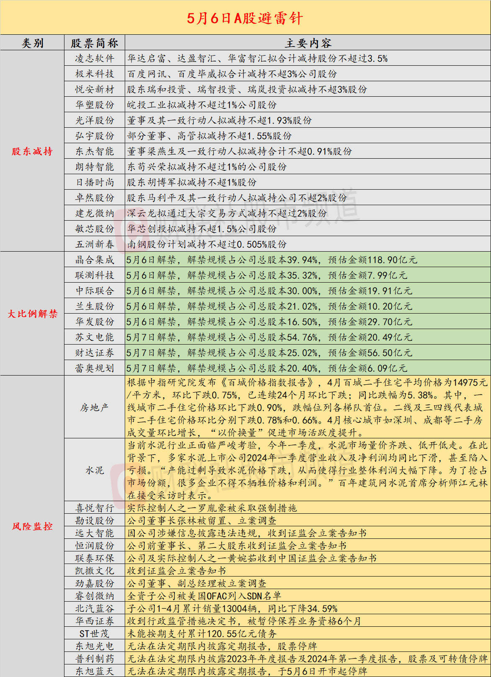
Task: Select stock name 日播时尚
Action: coord(95,183)
